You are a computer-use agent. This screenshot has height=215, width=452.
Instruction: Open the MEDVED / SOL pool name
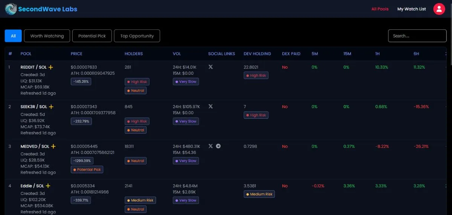click(35, 146)
